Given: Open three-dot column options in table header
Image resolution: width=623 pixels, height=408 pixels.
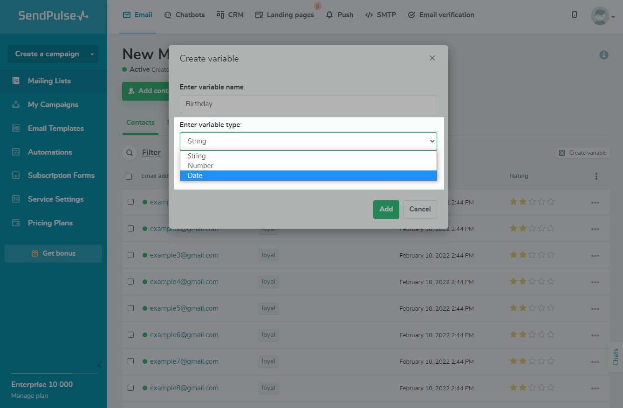Looking at the screenshot, I should pos(596,177).
